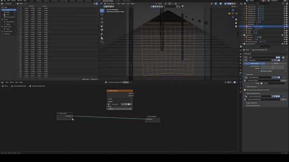The width and height of the screenshot is (289, 162).
Task: Click the pan view hand icon
Action: point(236,23)
